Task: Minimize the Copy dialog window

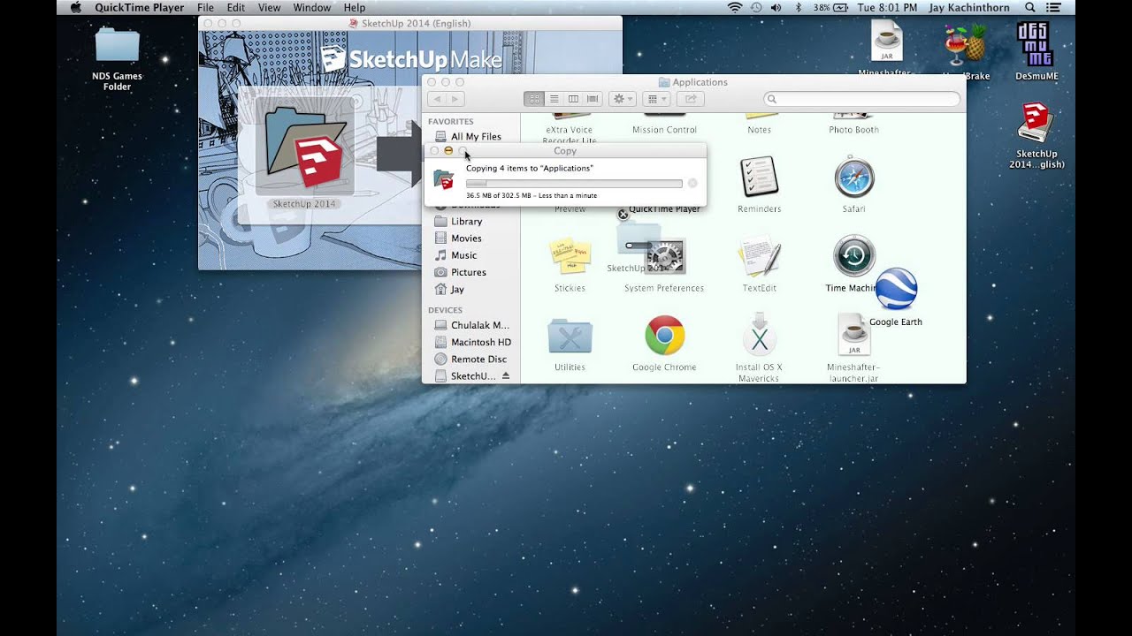Action: point(448,151)
